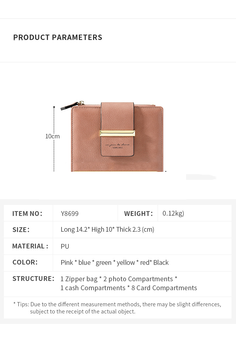Select the WEIGHT label cell
236x337 pixels.
pos(138,214)
